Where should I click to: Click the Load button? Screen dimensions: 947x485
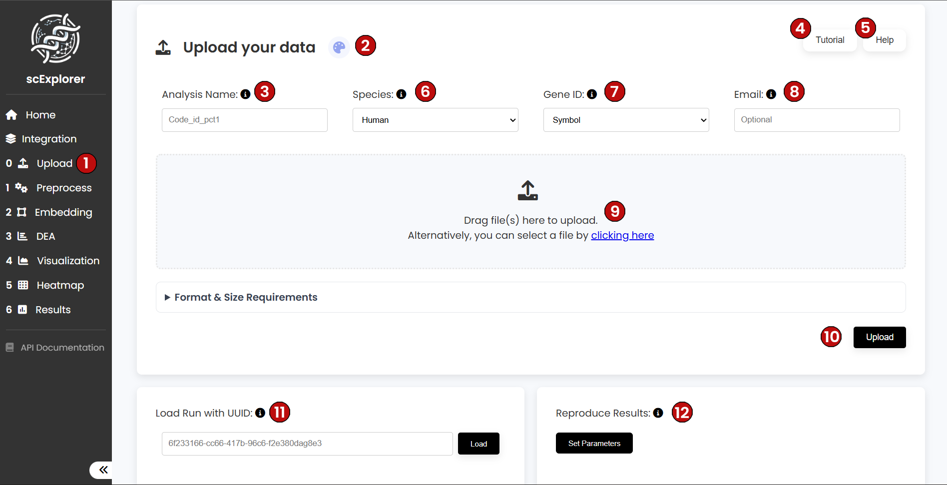tap(478, 444)
